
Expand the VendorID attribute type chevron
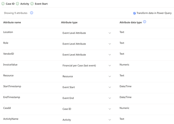[x=110, y=55]
